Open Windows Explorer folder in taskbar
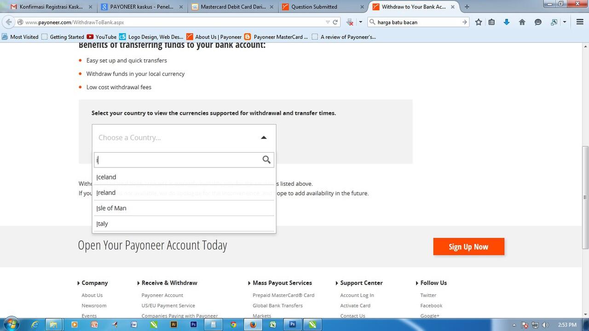The height and width of the screenshot is (331, 589). [x=54, y=324]
